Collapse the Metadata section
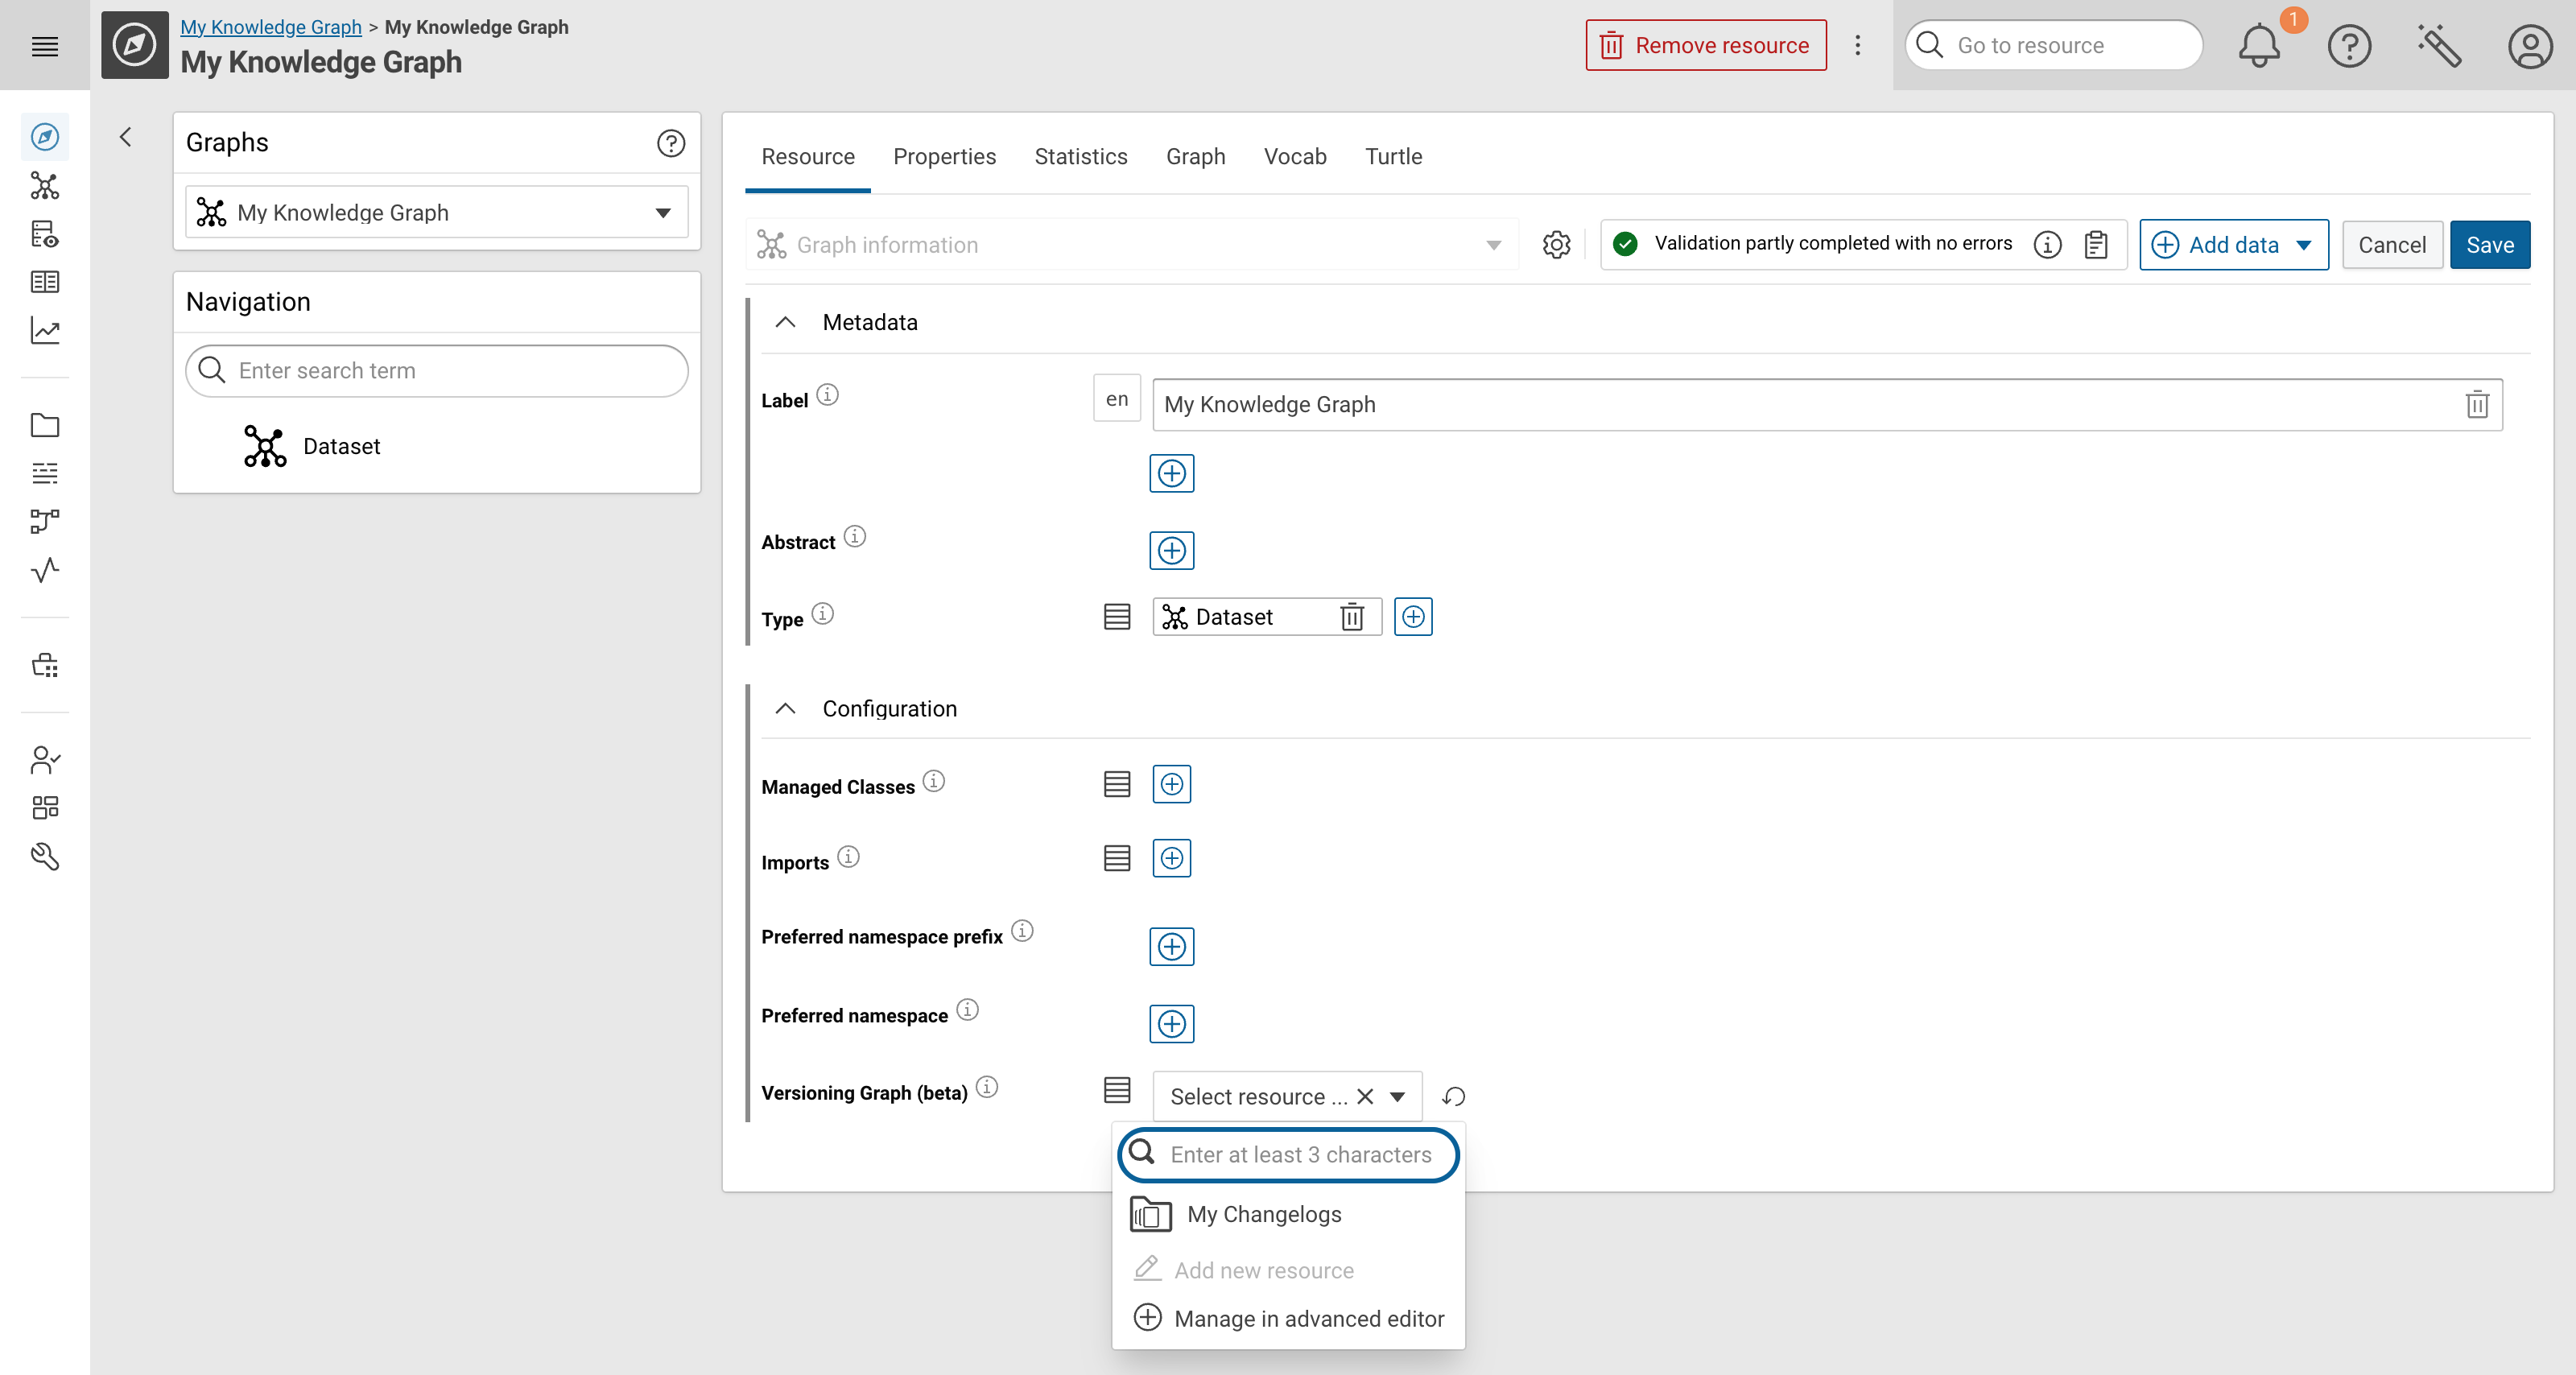This screenshot has height=1375, width=2576. coord(786,322)
